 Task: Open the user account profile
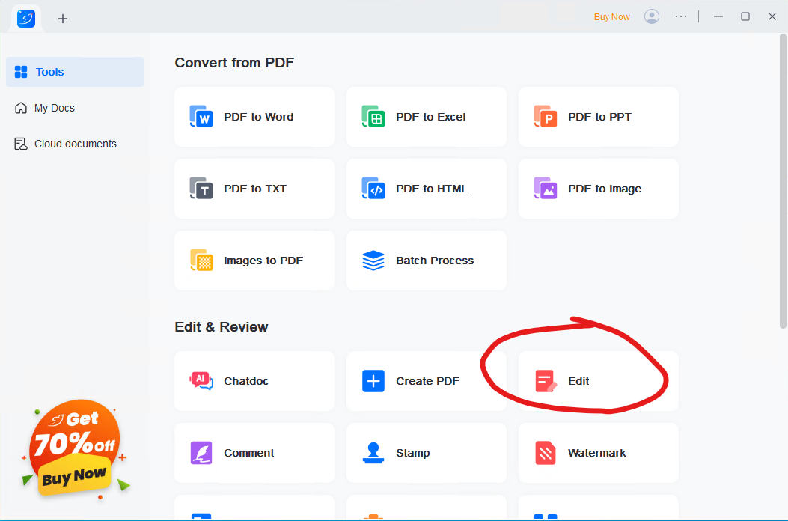pos(651,16)
